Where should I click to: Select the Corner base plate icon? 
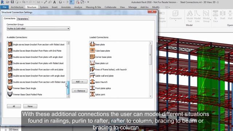click(x=92, y=57)
